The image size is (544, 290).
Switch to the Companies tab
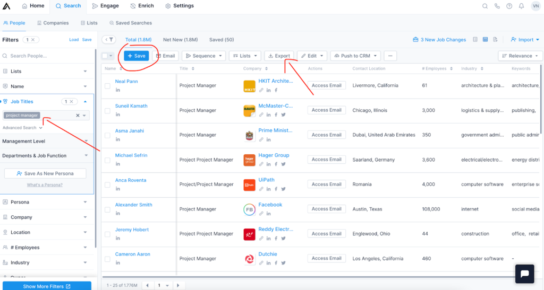[x=53, y=23]
